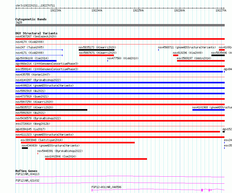232x193 pixels.
Task: Click DGV Structural Variants track title
Action: coord(36,33)
